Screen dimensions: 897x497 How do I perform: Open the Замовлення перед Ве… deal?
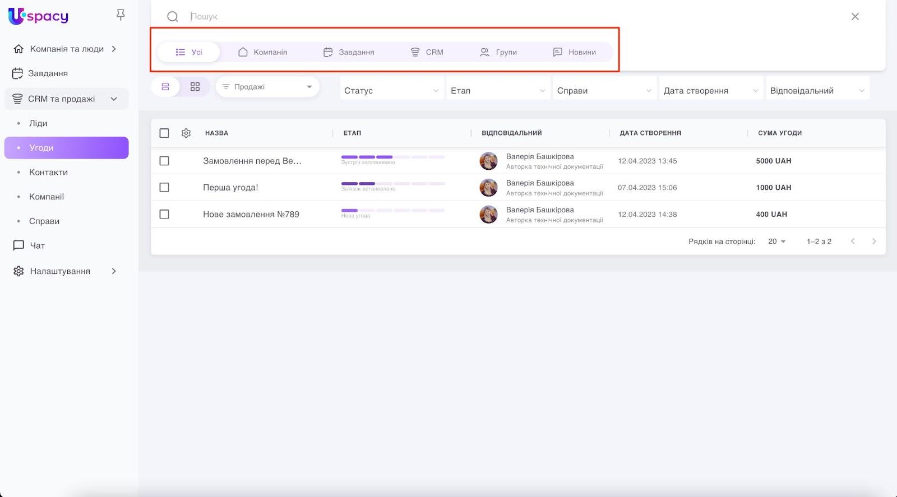click(252, 161)
